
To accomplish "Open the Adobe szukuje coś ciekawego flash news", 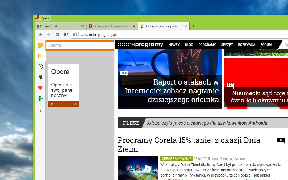I will (x=207, y=123).
